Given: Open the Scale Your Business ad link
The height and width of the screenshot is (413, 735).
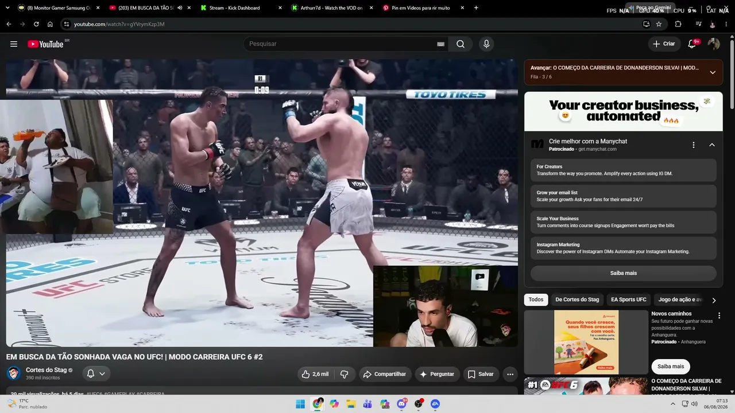Looking at the screenshot, I should coord(624,222).
